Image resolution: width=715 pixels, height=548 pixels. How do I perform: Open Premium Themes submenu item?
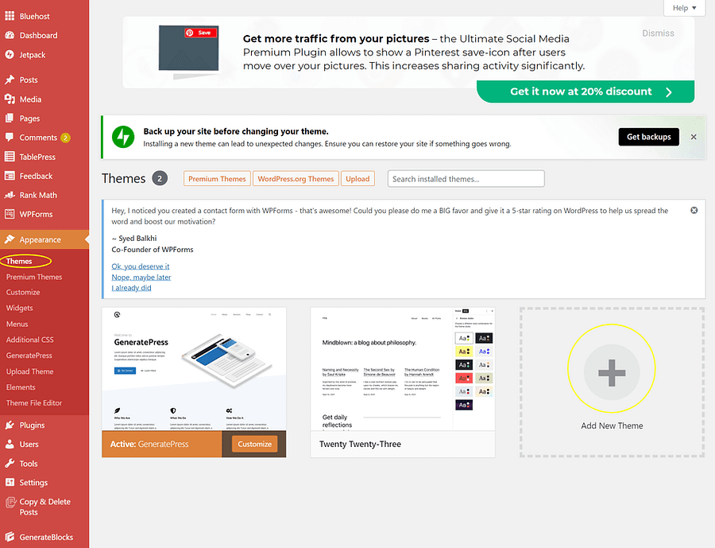click(x=34, y=277)
